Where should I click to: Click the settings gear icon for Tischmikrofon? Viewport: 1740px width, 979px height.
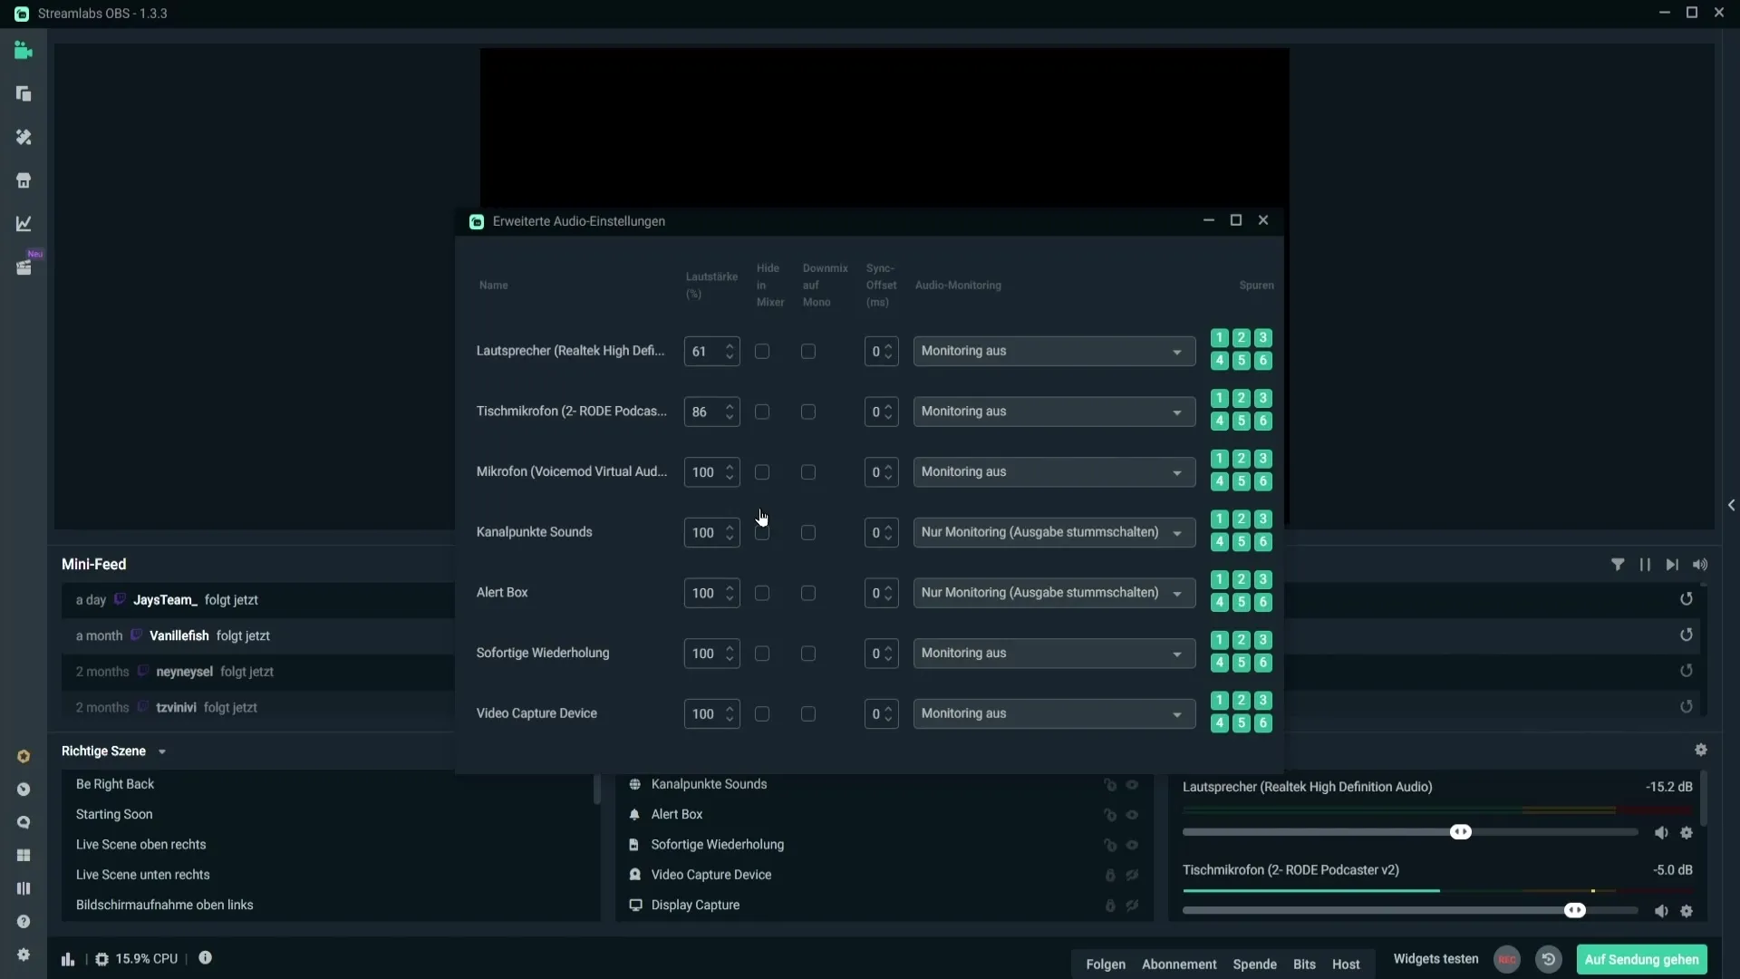(1690, 912)
